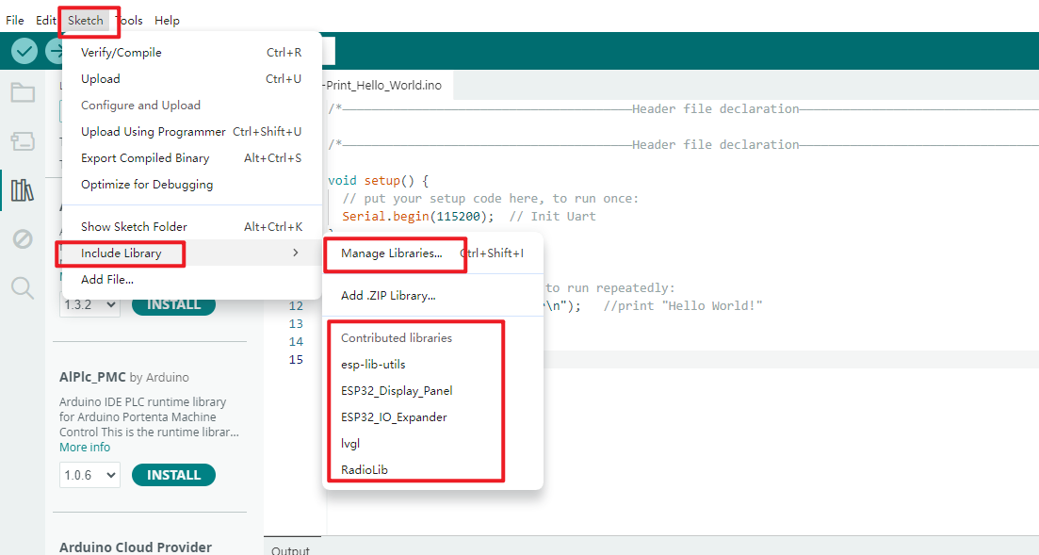Click the Serial.begin(115200) code line
This screenshot has height=555, width=1039.
tap(418, 216)
